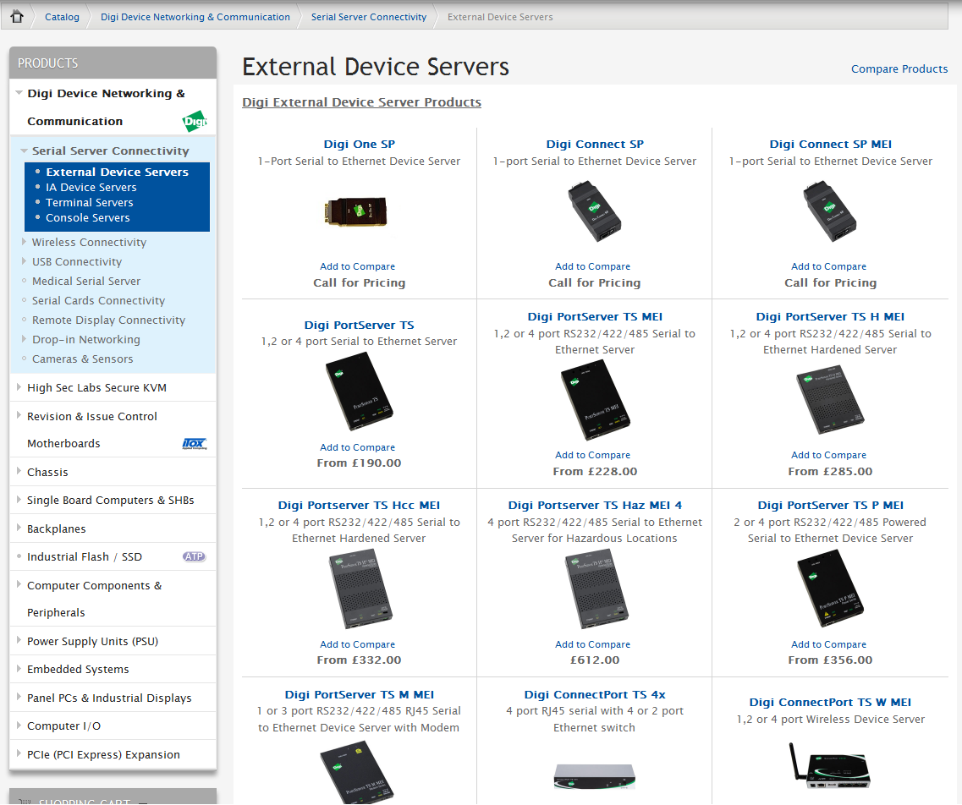Viewport: 962px width, 805px height.
Task: Open Digi PortServer TS M MEI title link
Action: click(x=359, y=694)
